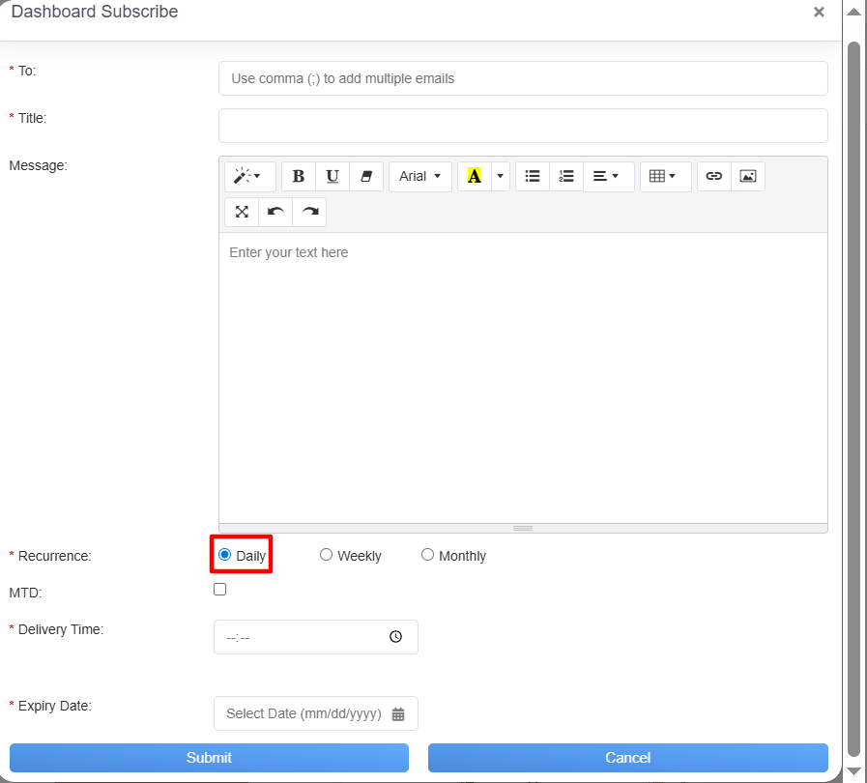
Task: Undo the last editor action
Action: [x=275, y=212]
